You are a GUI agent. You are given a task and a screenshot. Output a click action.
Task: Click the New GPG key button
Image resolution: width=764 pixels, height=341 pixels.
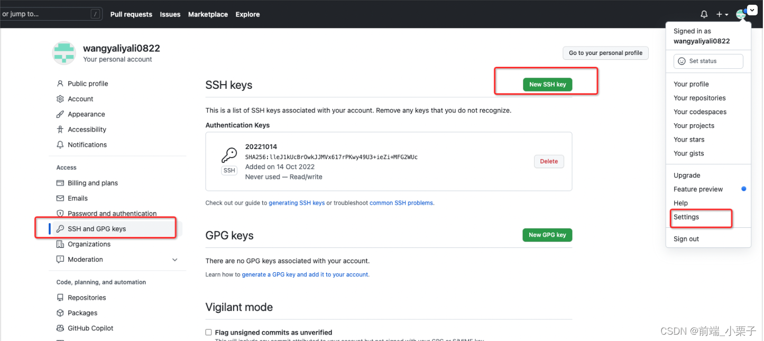coord(547,235)
